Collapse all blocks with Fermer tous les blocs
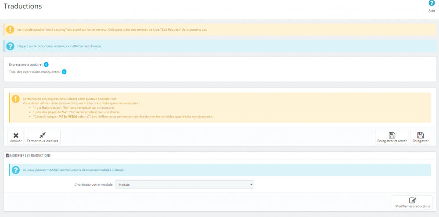The width and height of the screenshot is (439, 217). click(43, 137)
